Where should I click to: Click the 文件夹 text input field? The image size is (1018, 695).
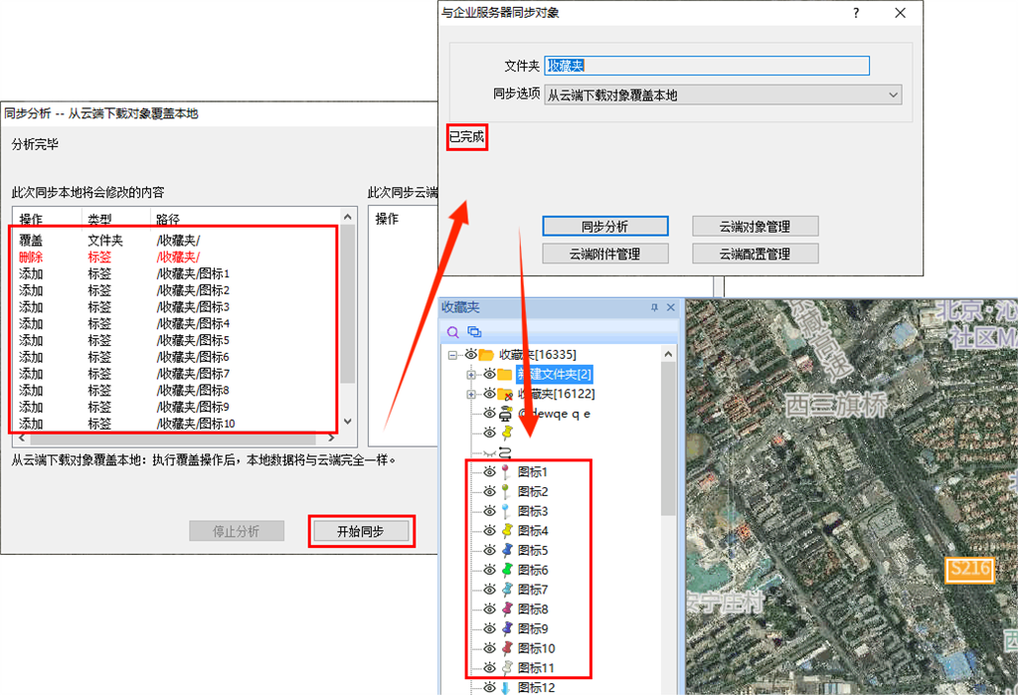tap(706, 66)
